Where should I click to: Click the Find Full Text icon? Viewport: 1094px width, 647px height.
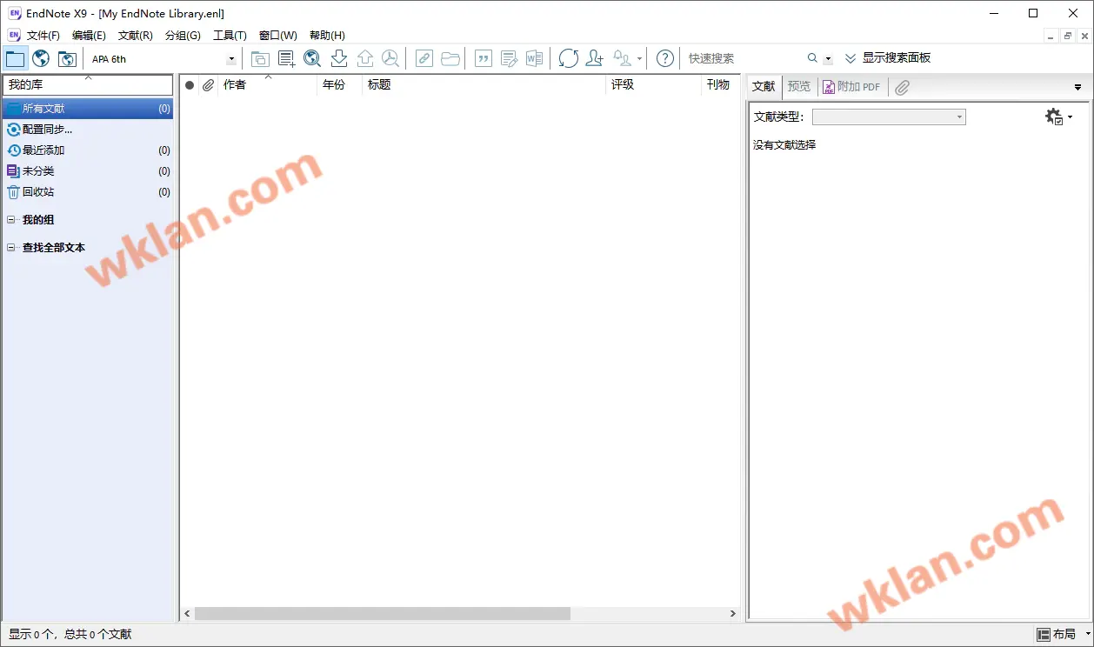[x=391, y=58]
